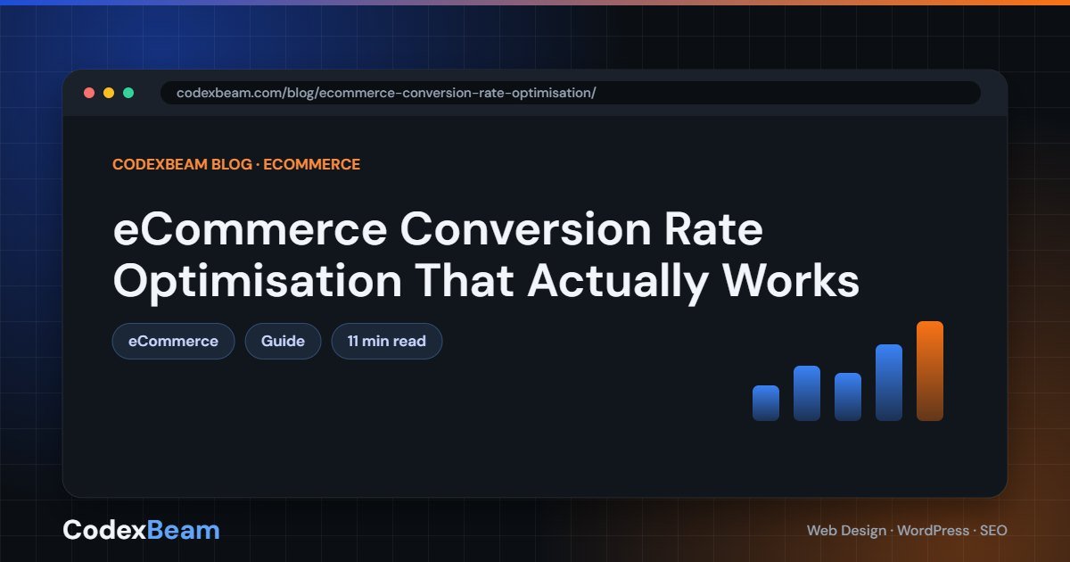Click the green maximize dot

pos(128,93)
